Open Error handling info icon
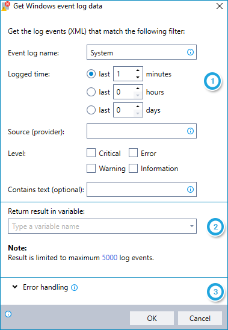 [x=74, y=287]
